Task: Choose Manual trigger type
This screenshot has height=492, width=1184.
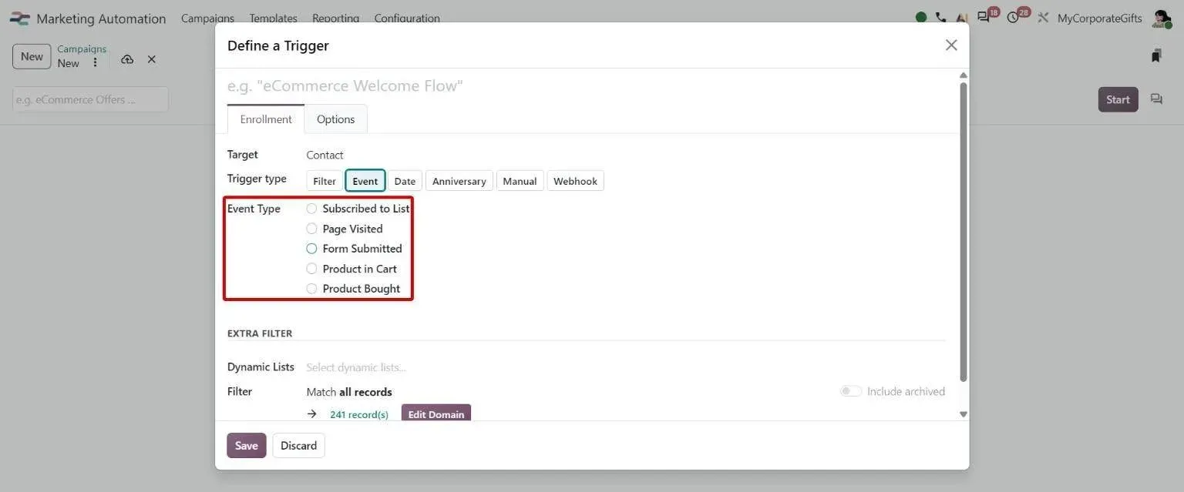Action: coord(520,181)
